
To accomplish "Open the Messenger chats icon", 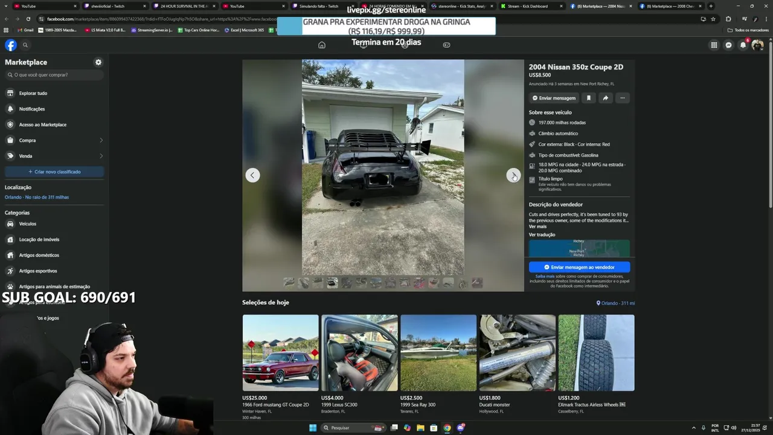I will click(x=728, y=45).
